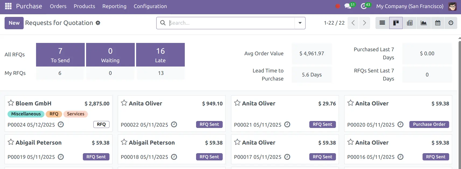Filter by the 16 Late RFQs tile

(x=160, y=55)
